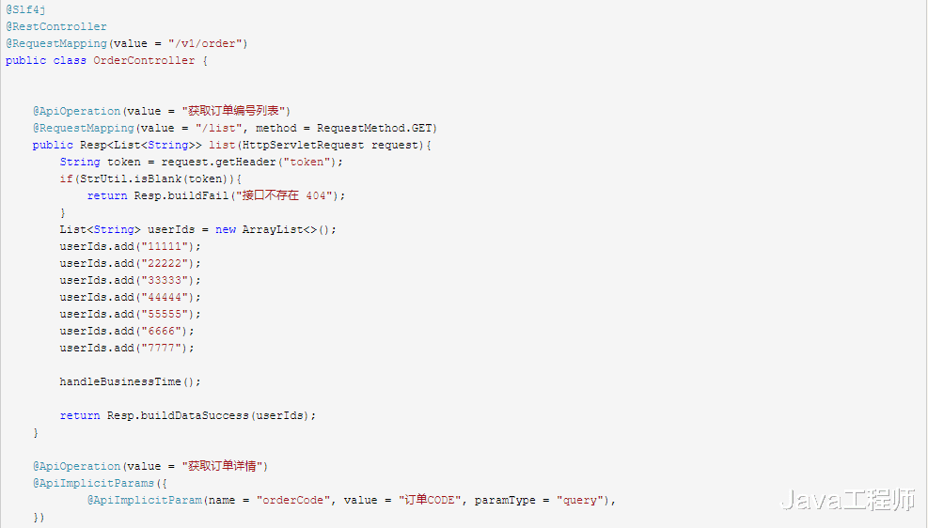Click the @Slf4j annotation
This screenshot has width=928, height=528.
(25, 9)
